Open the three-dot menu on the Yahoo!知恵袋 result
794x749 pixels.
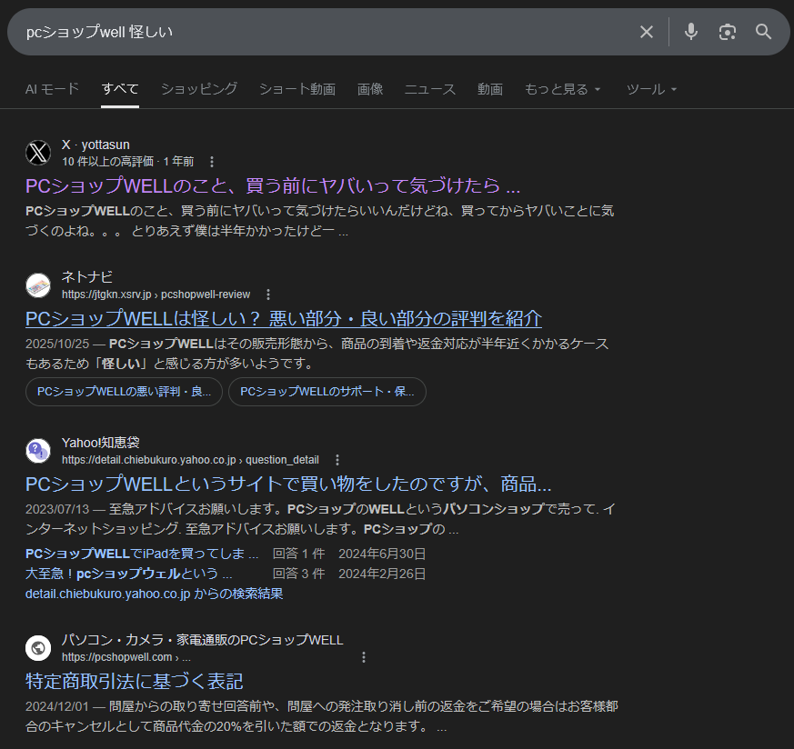pos(339,459)
